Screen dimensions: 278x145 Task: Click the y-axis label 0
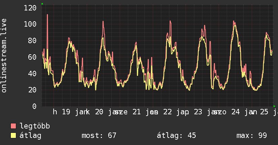tap(34, 106)
